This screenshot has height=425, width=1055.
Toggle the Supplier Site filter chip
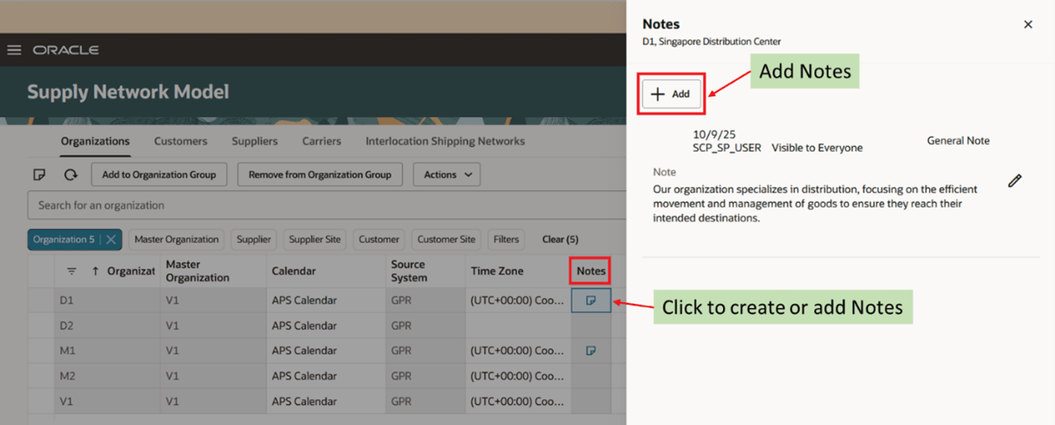pyautogui.click(x=315, y=240)
